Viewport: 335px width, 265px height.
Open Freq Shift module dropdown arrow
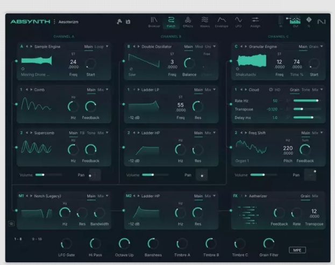322,133
